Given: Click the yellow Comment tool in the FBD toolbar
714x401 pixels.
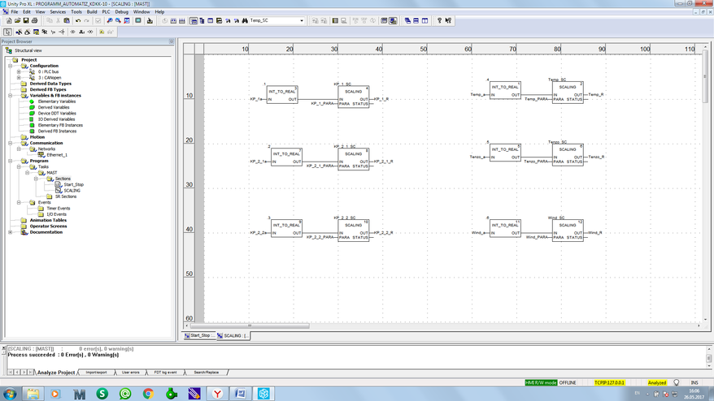Looking at the screenshot, I should 102,32.
